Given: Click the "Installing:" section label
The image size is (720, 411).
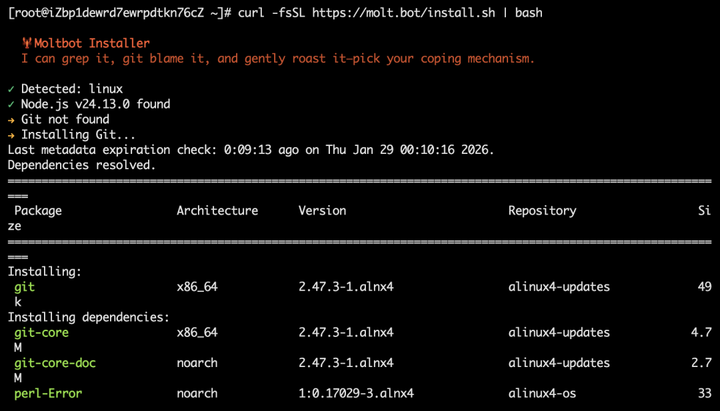Looking at the screenshot, I should tap(45, 272).
